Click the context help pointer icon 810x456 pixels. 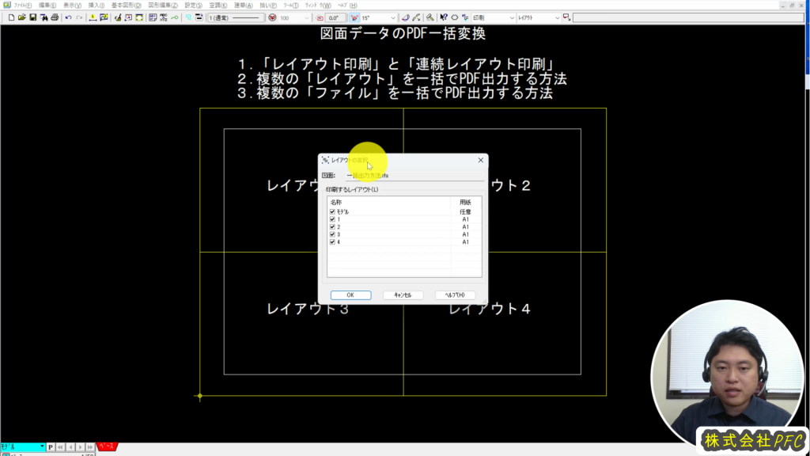pyautogui.click(x=444, y=17)
